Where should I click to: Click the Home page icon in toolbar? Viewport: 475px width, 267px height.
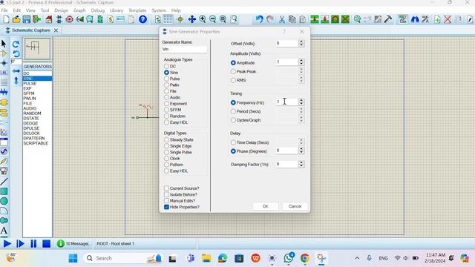(49, 19)
